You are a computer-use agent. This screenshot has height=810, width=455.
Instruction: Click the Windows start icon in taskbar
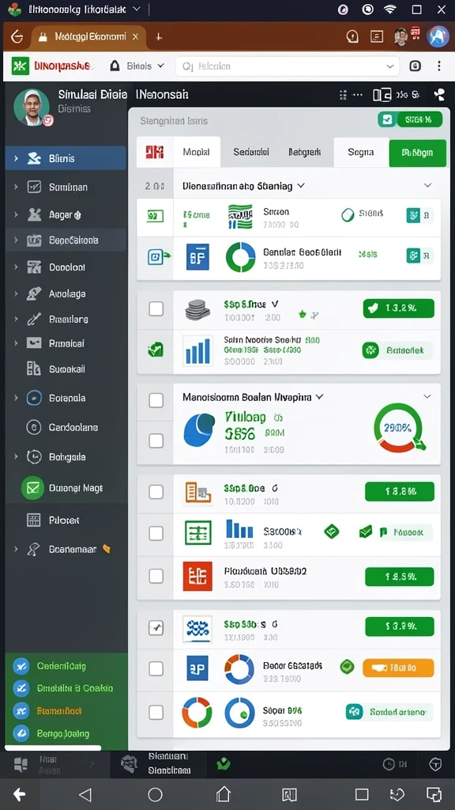pyautogui.click(x=21, y=765)
